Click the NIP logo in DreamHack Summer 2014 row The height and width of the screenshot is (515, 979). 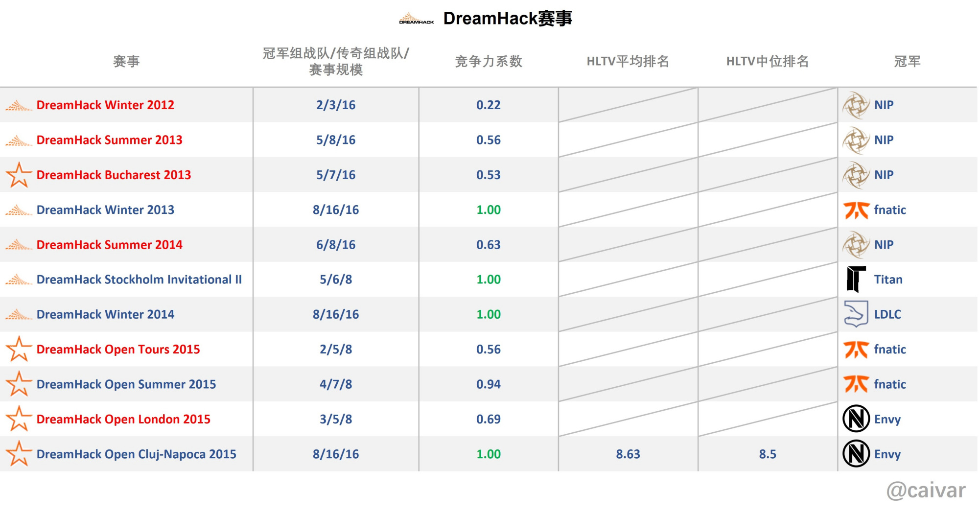coord(856,245)
